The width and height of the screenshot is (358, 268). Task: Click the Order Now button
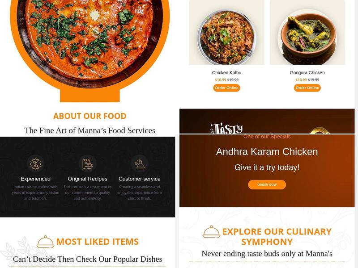coord(267,184)
